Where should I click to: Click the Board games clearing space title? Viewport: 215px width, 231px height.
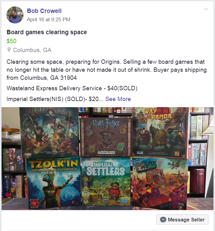point(47,32)
